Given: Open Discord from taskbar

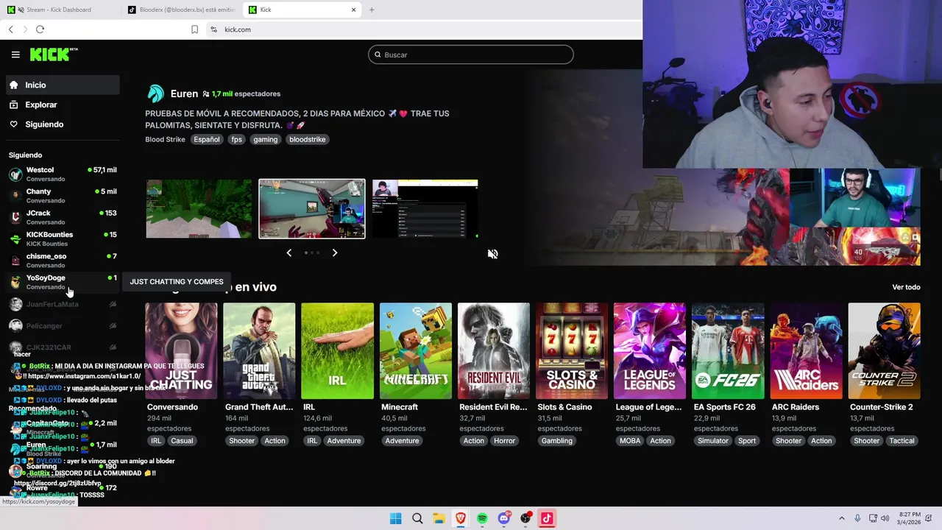Looking at the screenshot, I should pos(504,518).
